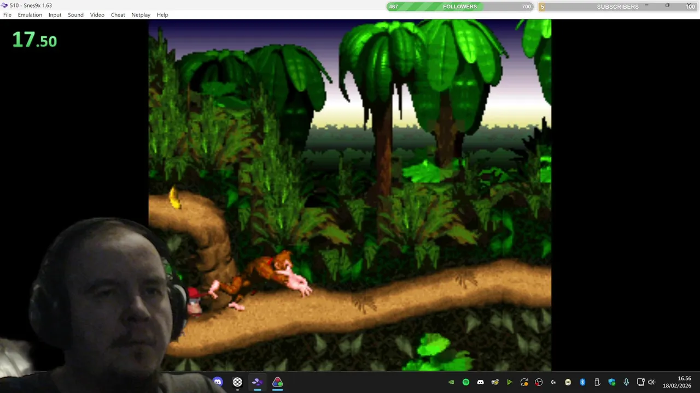Open the Input menu
This screenshot has width=700, height=393.
55,15
